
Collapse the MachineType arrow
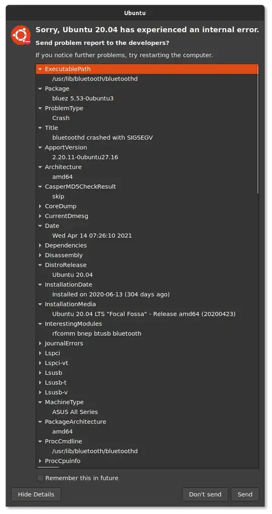40,402
